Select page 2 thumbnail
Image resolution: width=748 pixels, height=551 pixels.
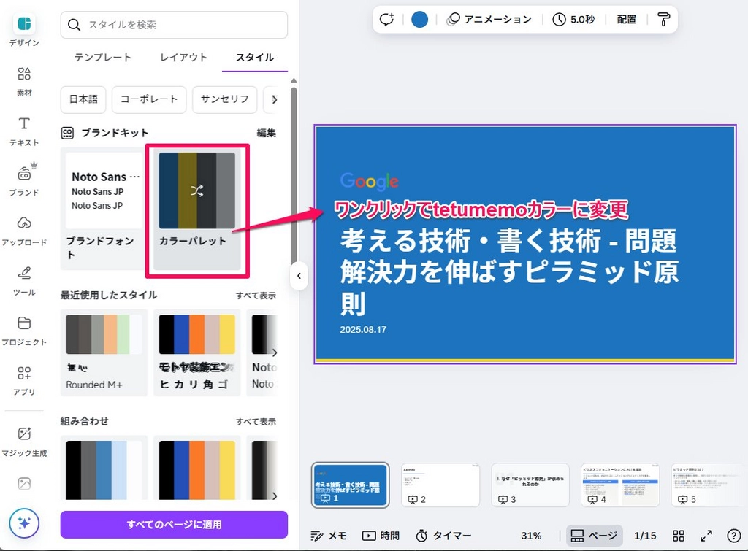[x=440, y=485]
